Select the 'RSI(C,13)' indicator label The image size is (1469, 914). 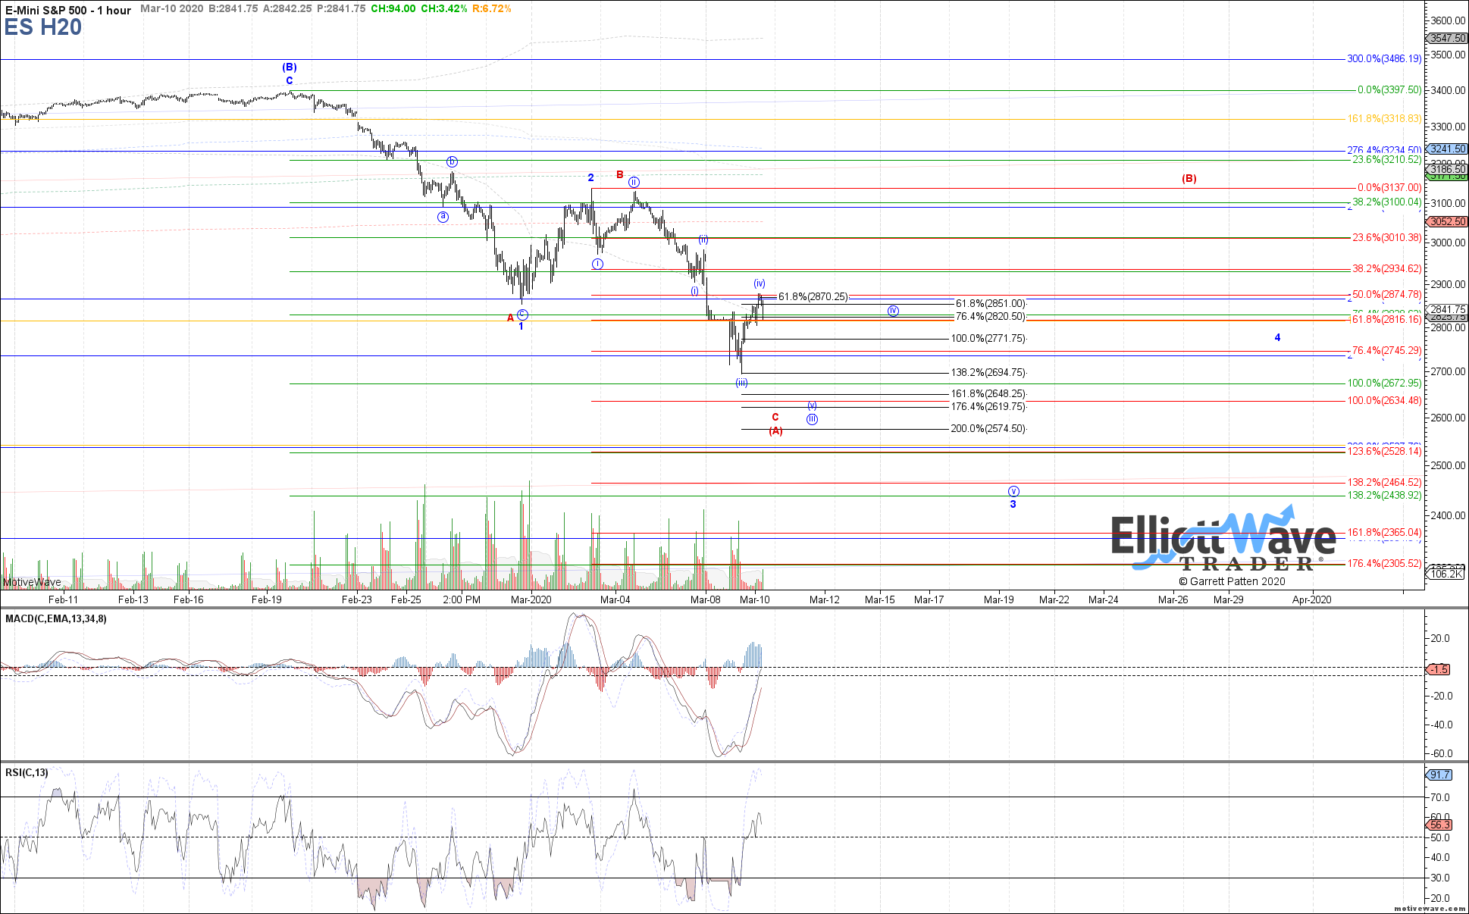point(27,773)
